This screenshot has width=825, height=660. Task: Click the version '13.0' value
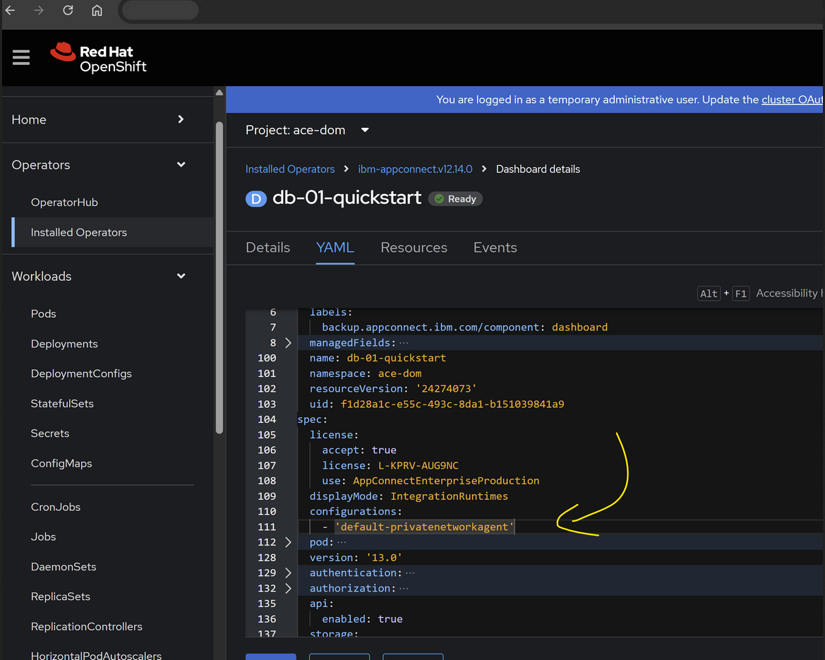[384, 558]
